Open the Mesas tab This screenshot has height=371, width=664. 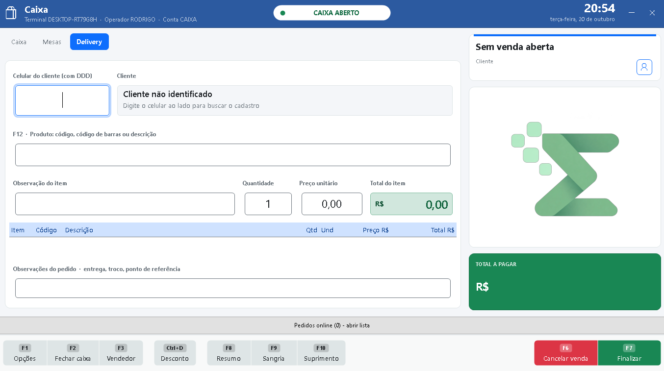tap(52, 42)
